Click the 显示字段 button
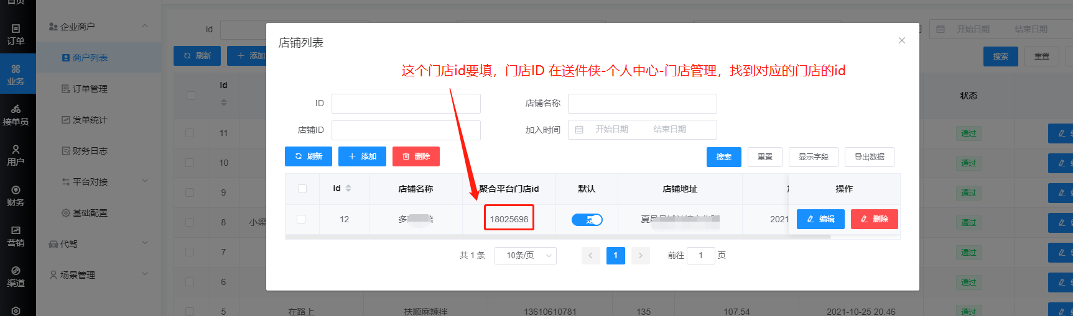The height and width of the screenshot is (316, 1073). [x=814, y=157]
